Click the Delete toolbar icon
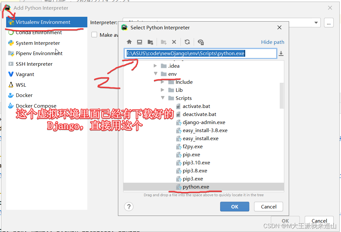This screenshot has width=341, height=232. tap(174, 42)
